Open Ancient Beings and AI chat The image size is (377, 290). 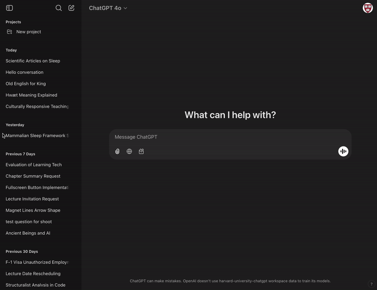point(28,233)
